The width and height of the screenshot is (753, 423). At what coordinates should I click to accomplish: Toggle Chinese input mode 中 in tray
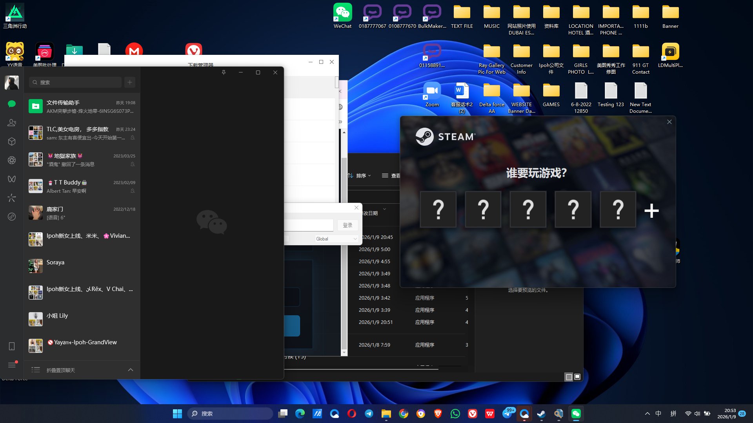coord(658,414)
